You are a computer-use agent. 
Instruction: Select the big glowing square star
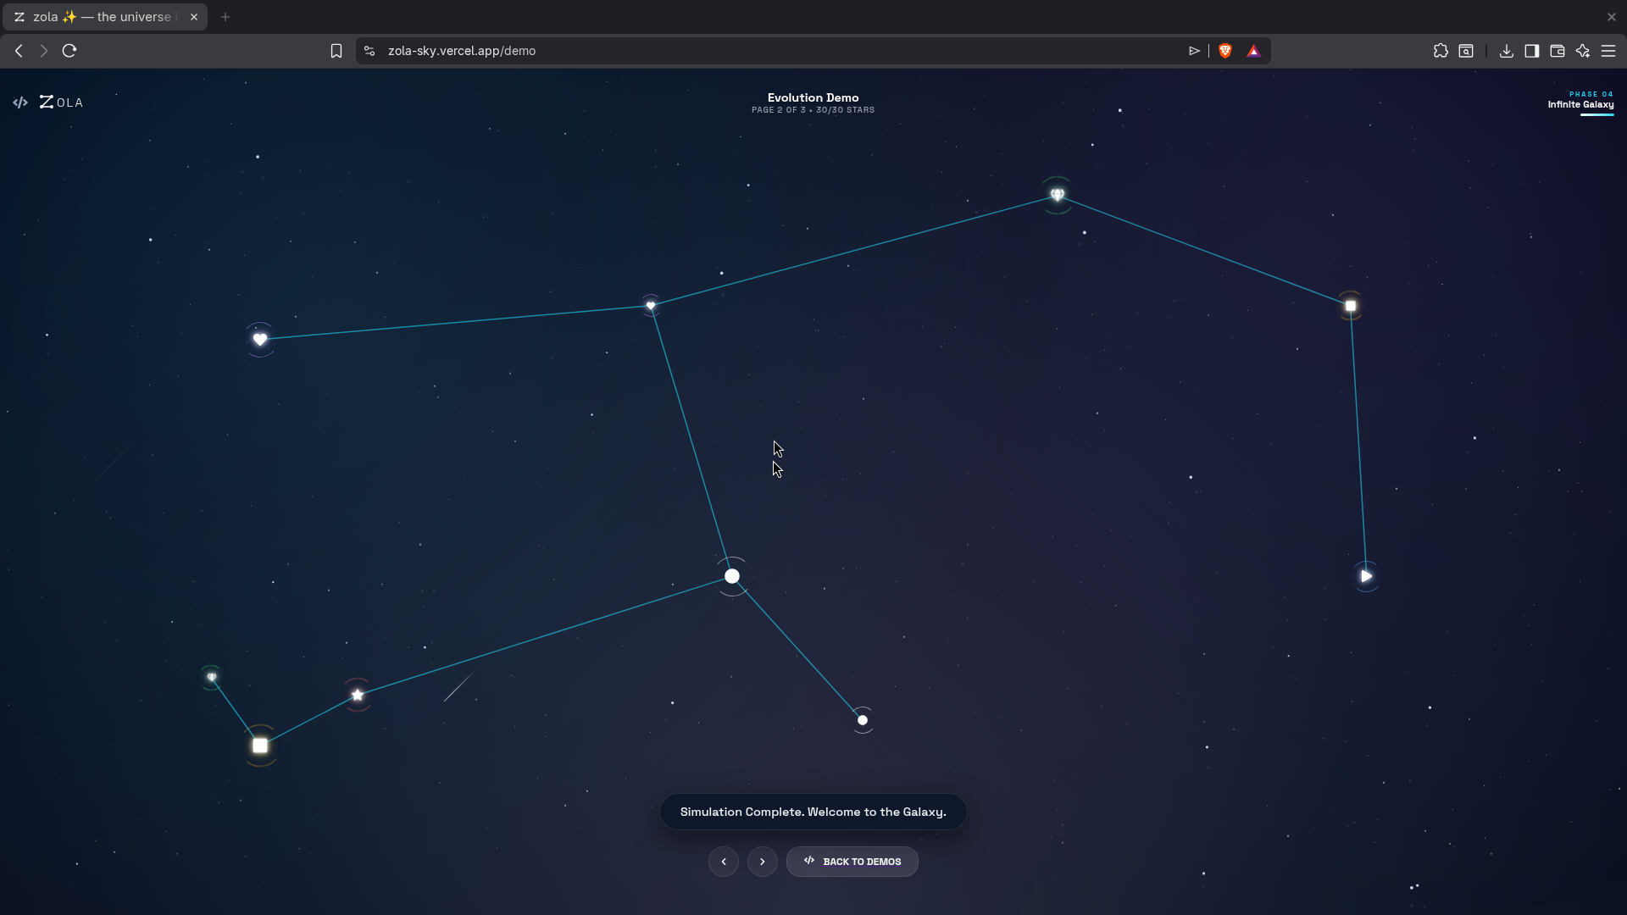260,746
